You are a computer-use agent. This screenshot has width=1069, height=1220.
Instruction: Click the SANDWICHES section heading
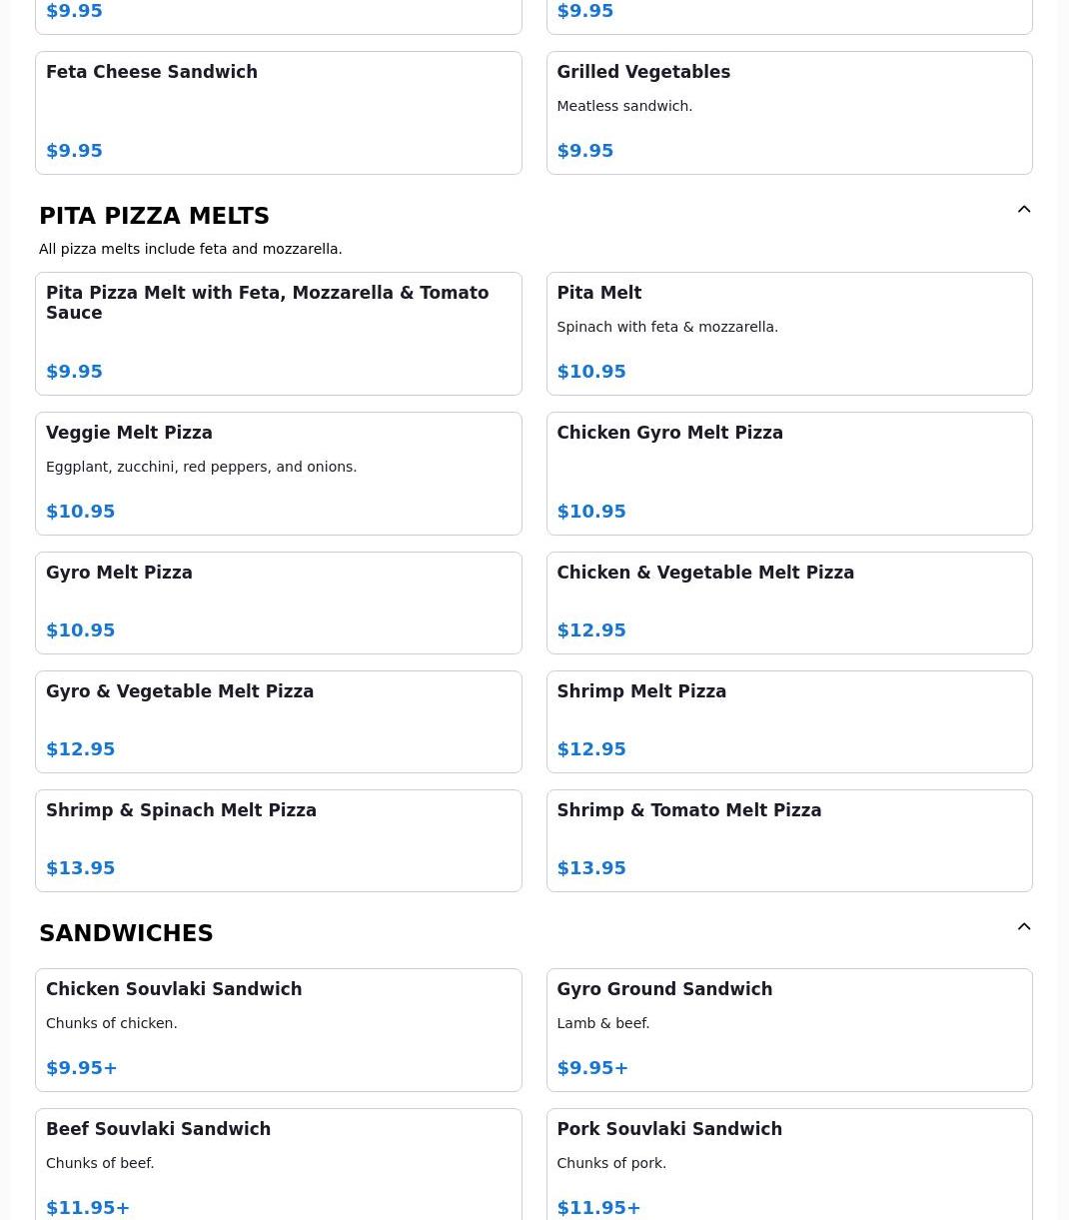(x=126, y=933)
